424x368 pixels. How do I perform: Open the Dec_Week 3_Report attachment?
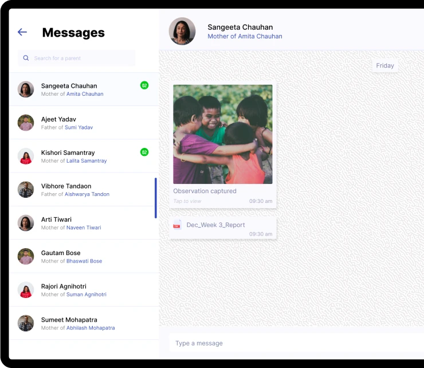point(215,225)
